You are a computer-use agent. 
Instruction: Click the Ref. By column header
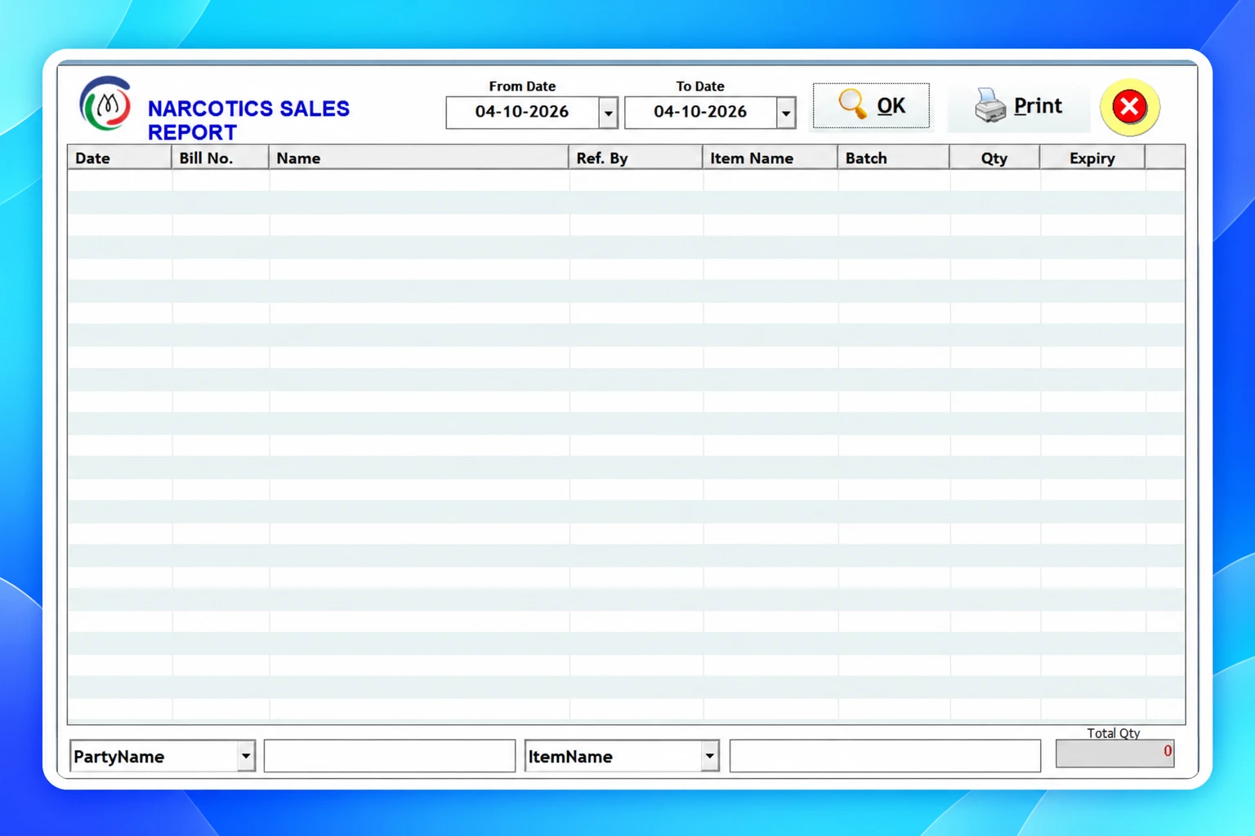point(636,158)
